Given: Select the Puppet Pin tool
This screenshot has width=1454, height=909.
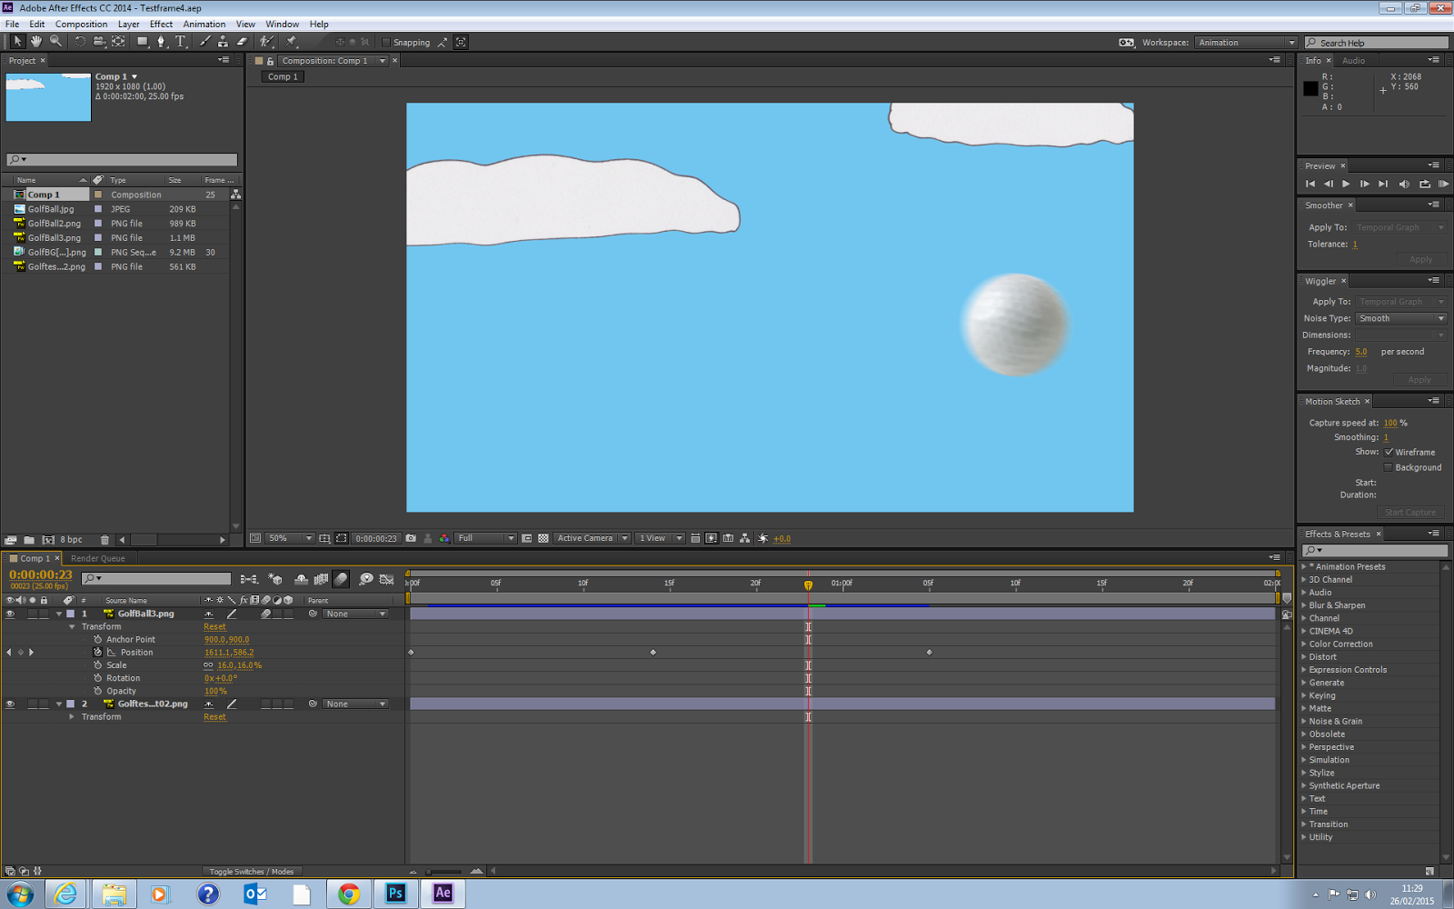Looking at the screenshot, I should 291,42.
